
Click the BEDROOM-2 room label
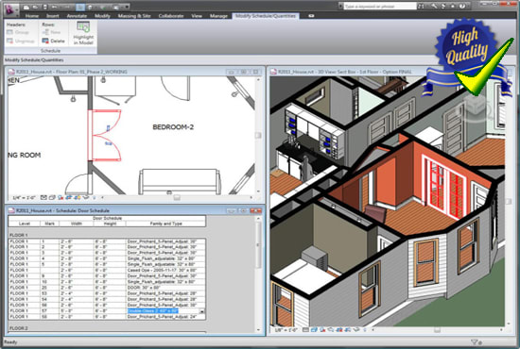point(173,127)
